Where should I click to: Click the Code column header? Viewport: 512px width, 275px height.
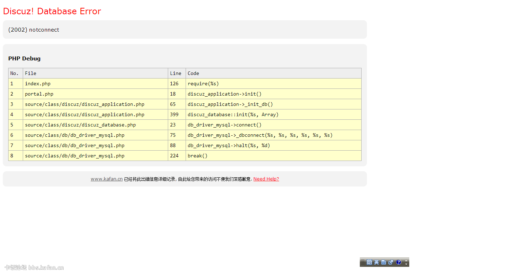(274, 73)
